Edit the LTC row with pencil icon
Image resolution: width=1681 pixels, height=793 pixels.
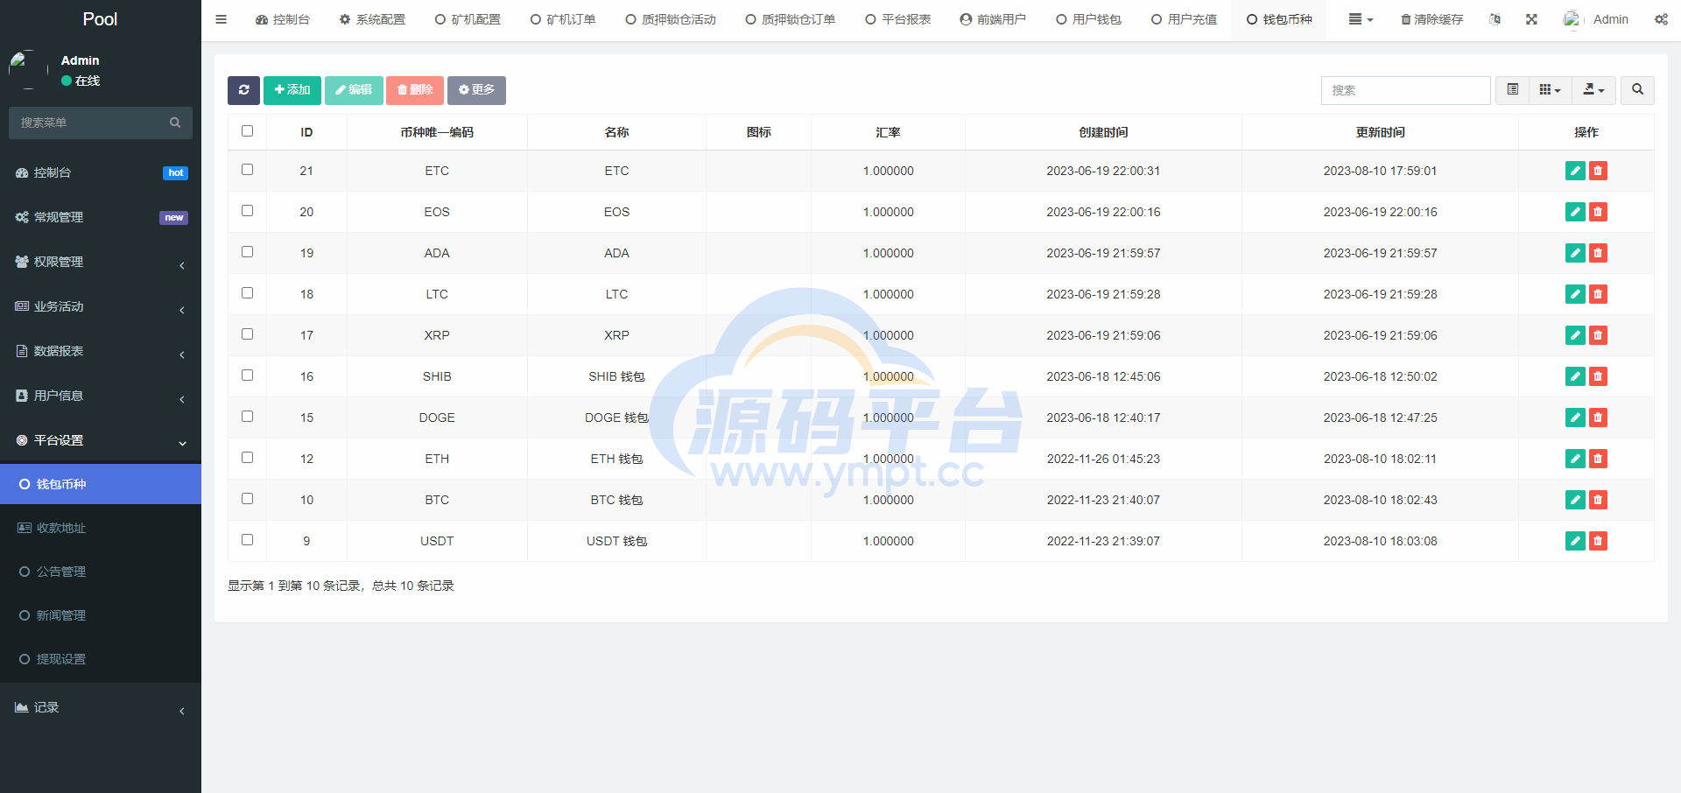point(1575,294)
